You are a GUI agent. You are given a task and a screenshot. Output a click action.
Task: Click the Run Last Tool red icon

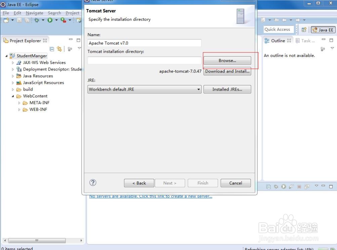[64, 20]
